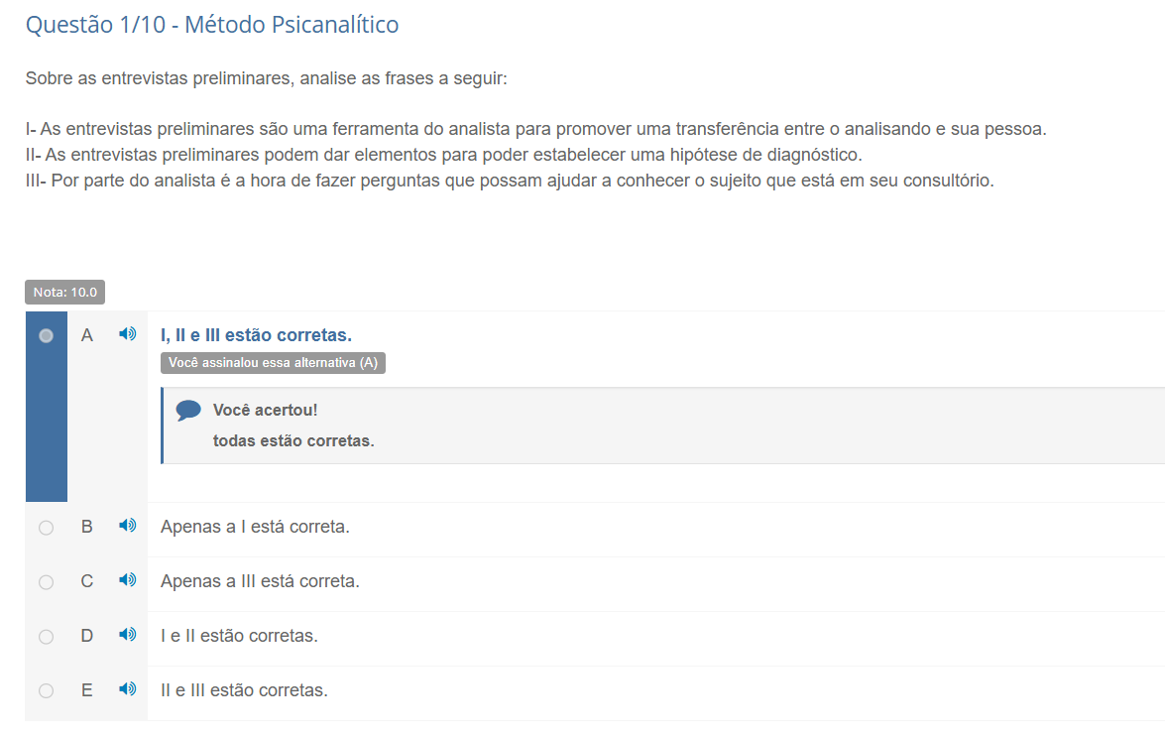
Task: Play audio for alternative D
Action: click(x=128, y=635)
